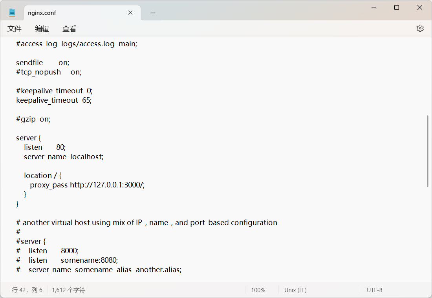This screenshot has height=298, width=432.
Task: Click the UTF-8 encoding indicator
Action: point(374,290)
